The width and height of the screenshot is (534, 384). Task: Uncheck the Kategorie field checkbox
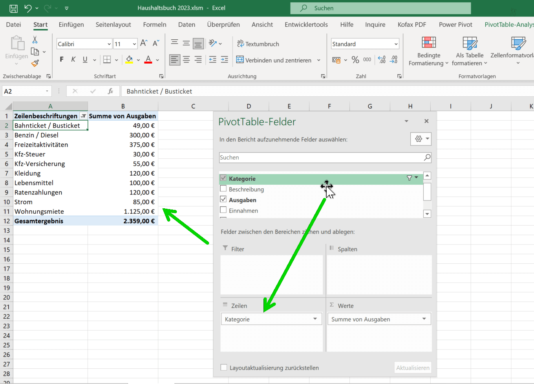(x=223, y=178)
